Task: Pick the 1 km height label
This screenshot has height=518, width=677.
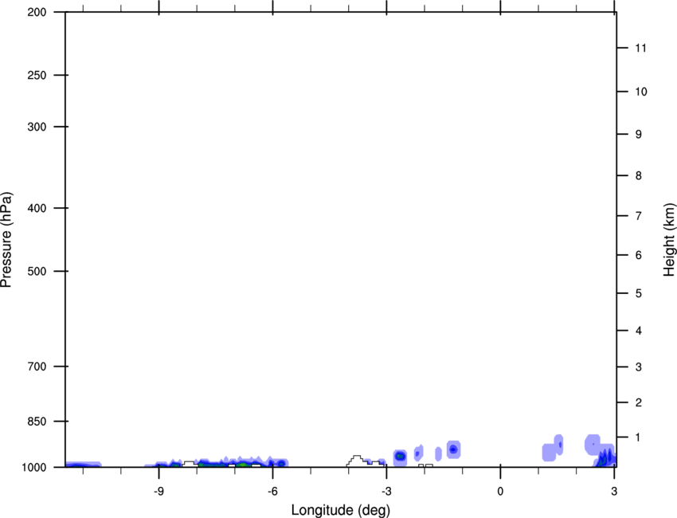Action: 639,438
